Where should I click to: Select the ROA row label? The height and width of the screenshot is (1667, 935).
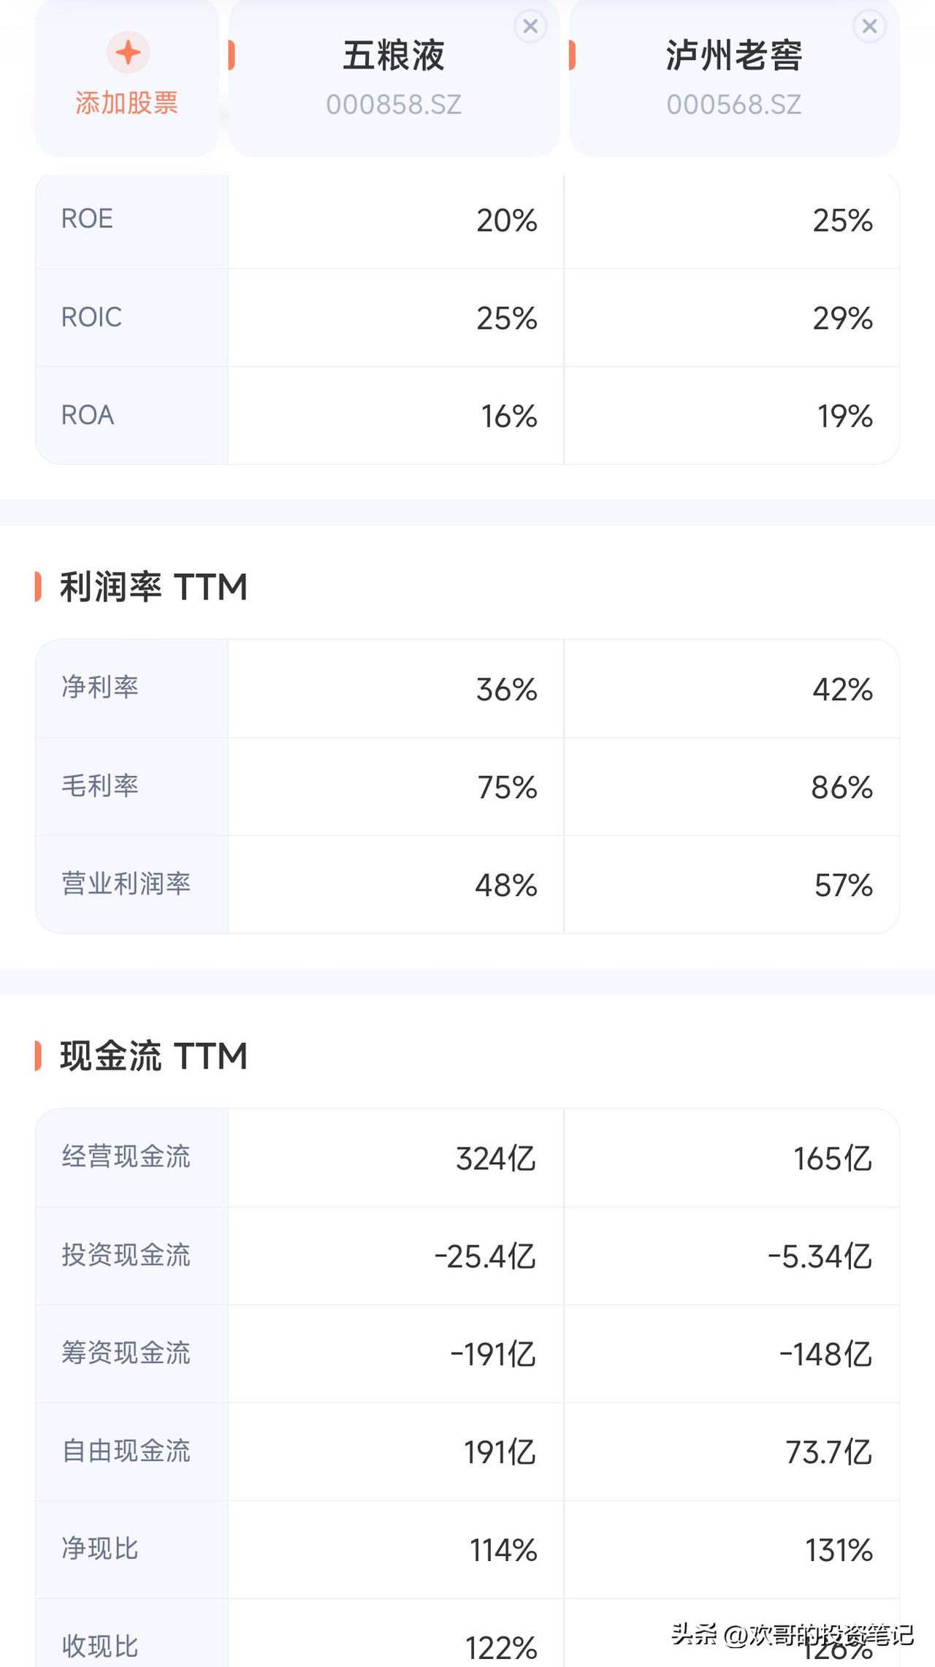(x=88, y=415)
